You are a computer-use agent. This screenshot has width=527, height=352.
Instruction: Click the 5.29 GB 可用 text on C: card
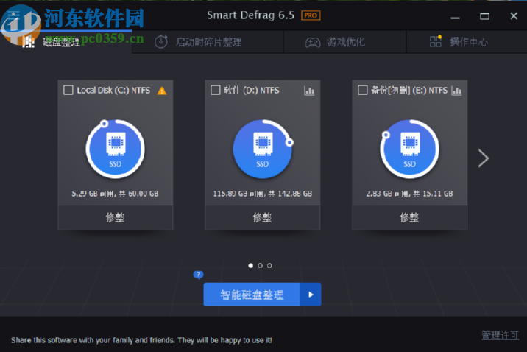tap(116, 194)
